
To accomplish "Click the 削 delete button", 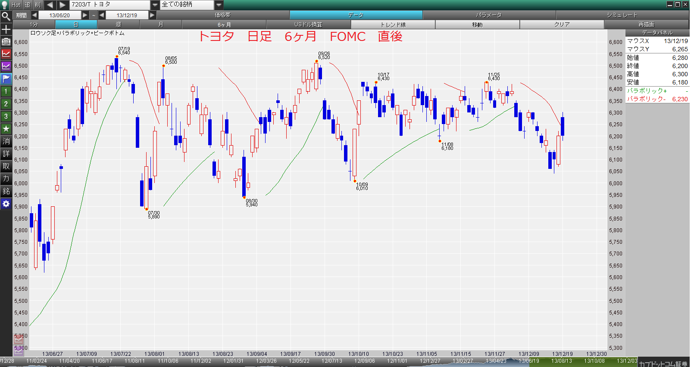I will (38, 5).
